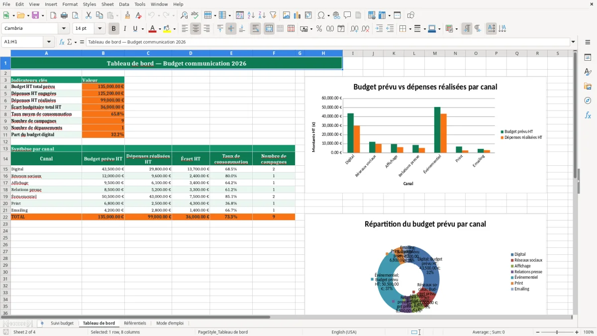Toggle Italic formatting

tap(124, 29)
